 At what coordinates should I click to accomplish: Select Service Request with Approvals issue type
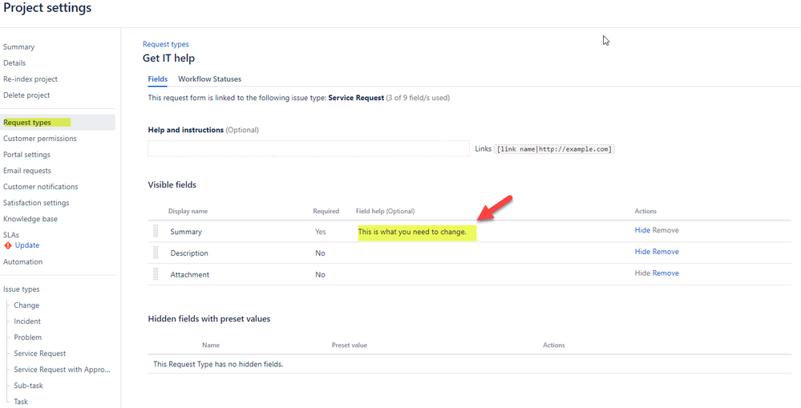[62, 370]
